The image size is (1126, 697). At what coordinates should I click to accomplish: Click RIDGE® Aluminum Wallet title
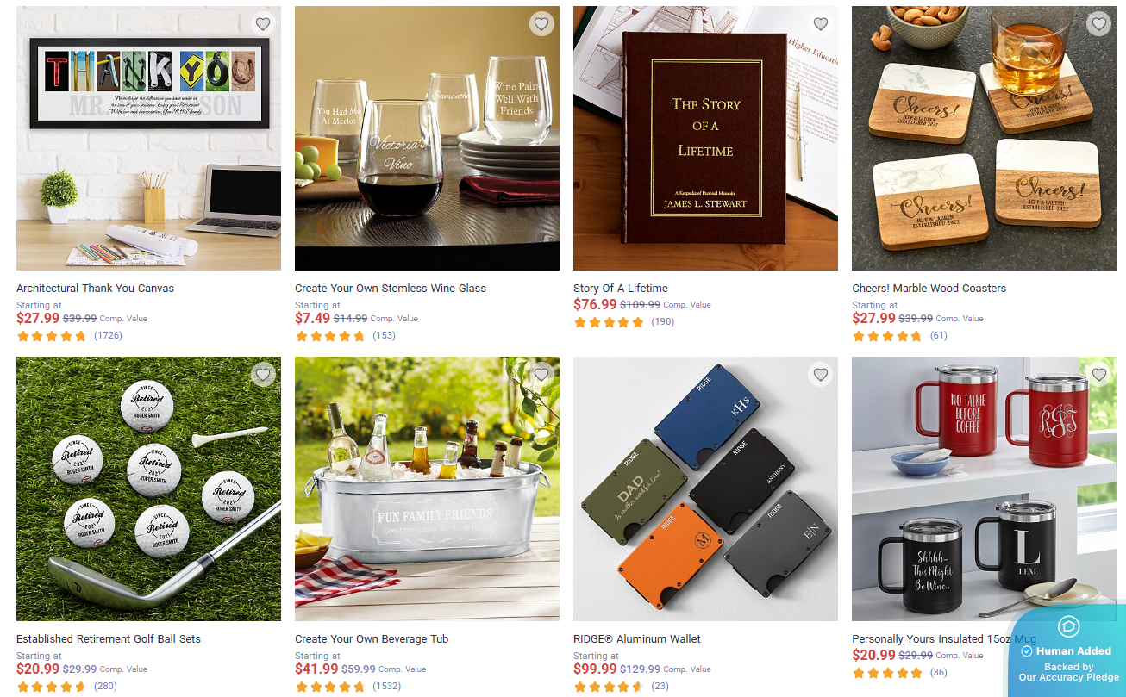(637, 639)
